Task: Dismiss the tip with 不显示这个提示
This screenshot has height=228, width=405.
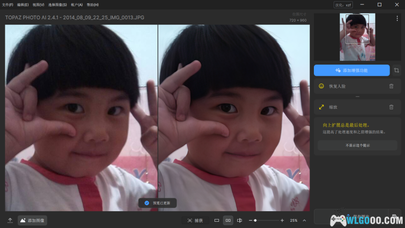Action: [357, 146]
